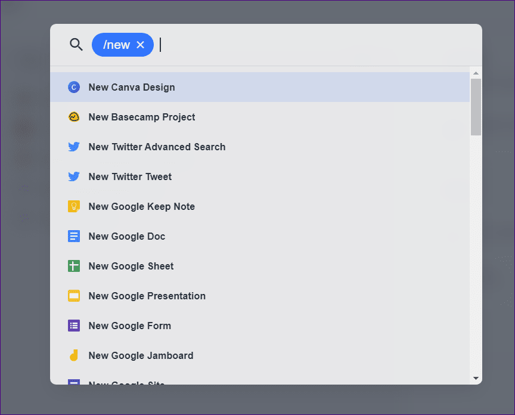Viewport: 515px width, 415px height.
Task: Select New Twitter Tweet
Action: point(260,176)
